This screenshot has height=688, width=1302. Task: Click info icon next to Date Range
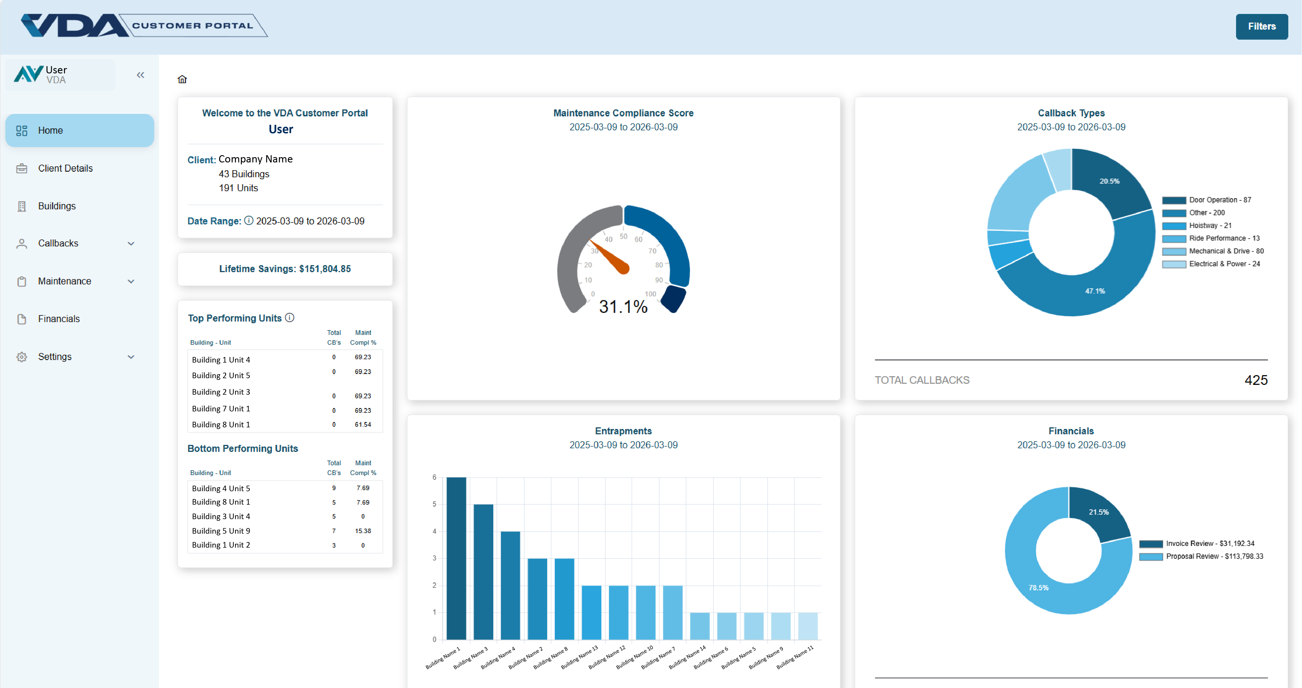click(x=249, y=220)
